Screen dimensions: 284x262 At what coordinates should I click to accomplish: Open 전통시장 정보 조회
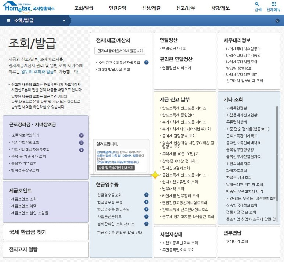tap(241, 212)
